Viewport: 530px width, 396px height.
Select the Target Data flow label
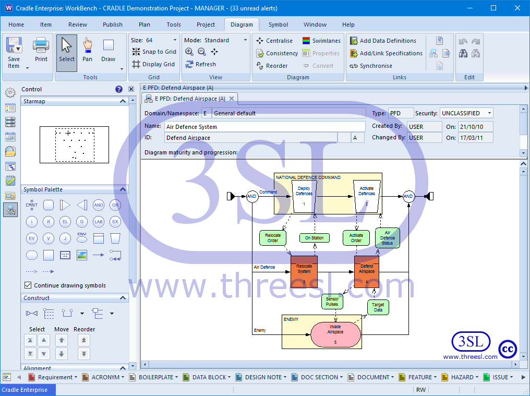point(378,307)
